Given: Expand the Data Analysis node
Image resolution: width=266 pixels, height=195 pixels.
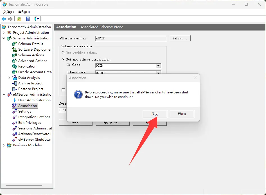Looking at the screenshot, I should pos(9,78).
